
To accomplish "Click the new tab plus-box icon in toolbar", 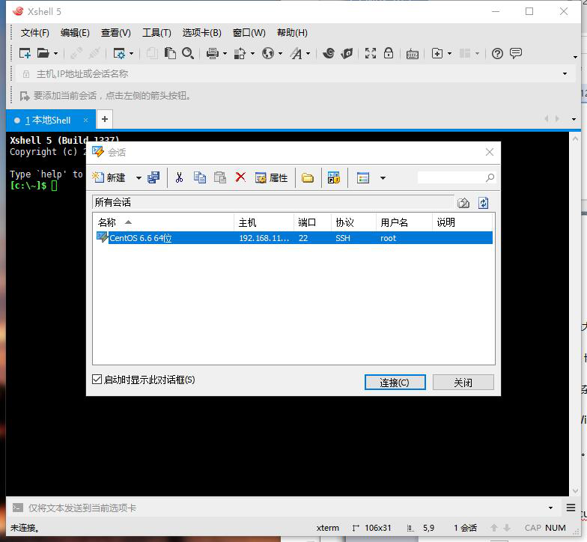I will tap(437, 53).
